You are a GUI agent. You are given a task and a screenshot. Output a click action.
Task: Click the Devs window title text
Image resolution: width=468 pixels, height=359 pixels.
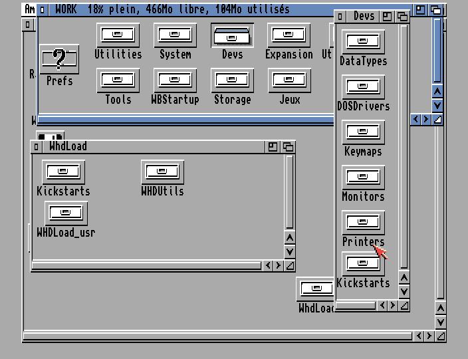[x=364, y=16]
